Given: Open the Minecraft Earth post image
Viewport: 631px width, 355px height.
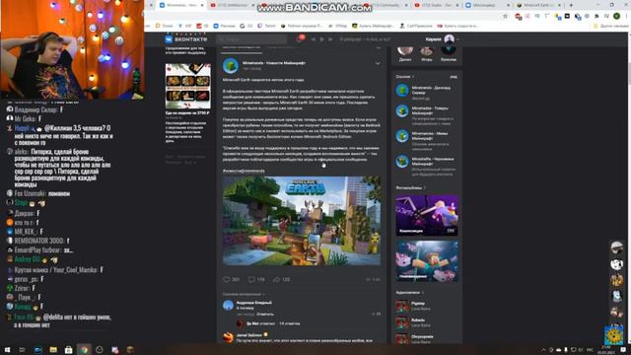Looking at the screenshot, I should [302, 221].
